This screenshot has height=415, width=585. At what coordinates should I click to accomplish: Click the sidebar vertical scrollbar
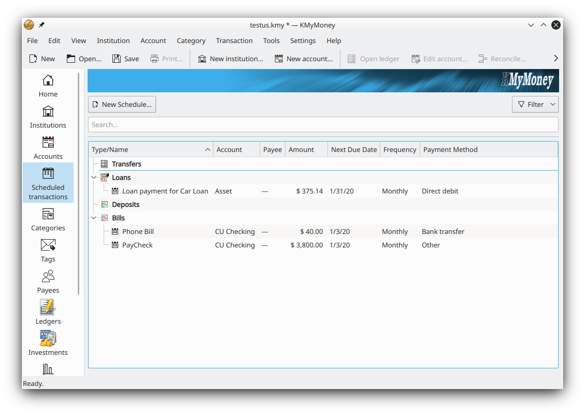[79, 182]
